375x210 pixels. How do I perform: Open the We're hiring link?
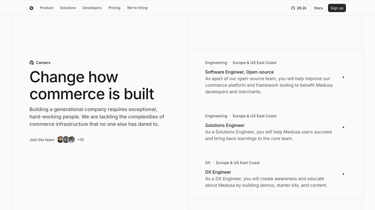click(137, 8)
